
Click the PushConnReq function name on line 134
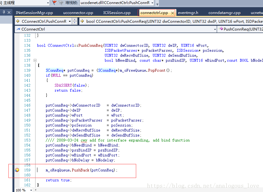click(x=90, y=46)
